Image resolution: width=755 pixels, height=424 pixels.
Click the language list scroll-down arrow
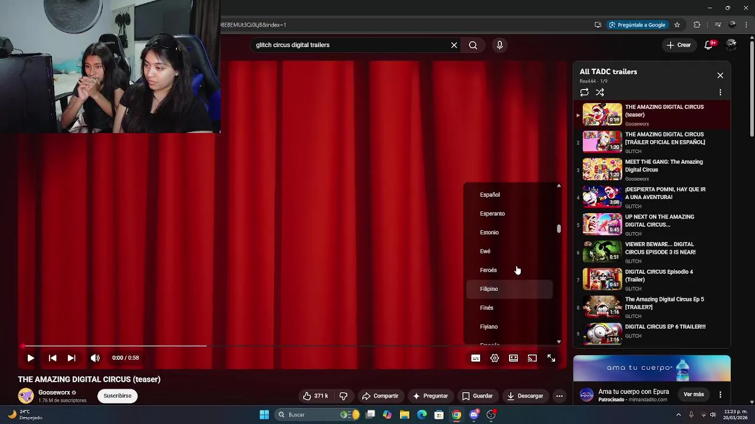559,342
